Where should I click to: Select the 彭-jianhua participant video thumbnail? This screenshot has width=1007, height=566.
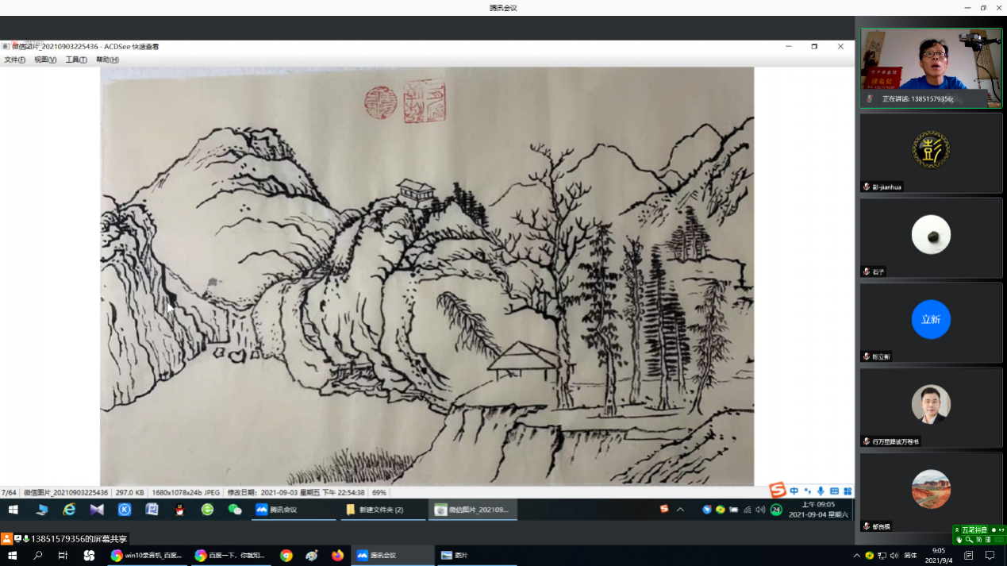click(930, 151)
